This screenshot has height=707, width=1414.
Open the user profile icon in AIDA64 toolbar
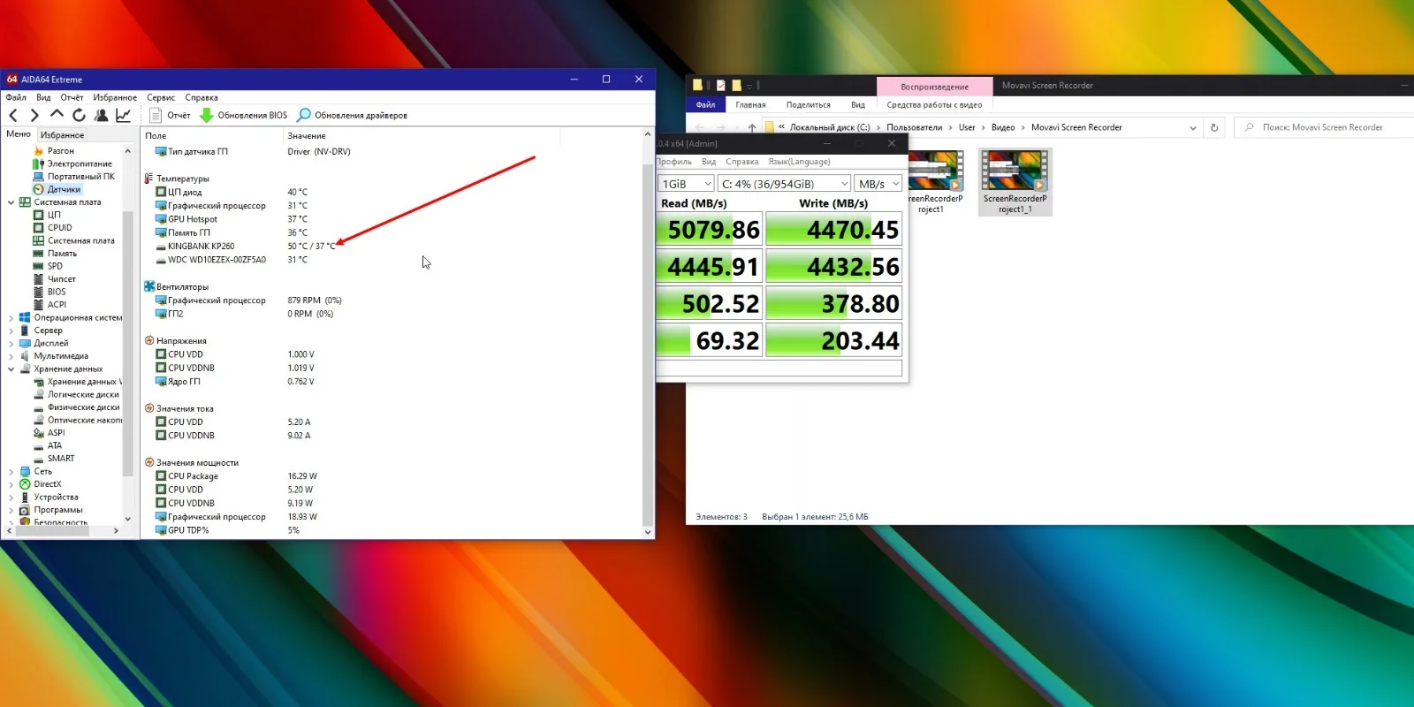101,115
